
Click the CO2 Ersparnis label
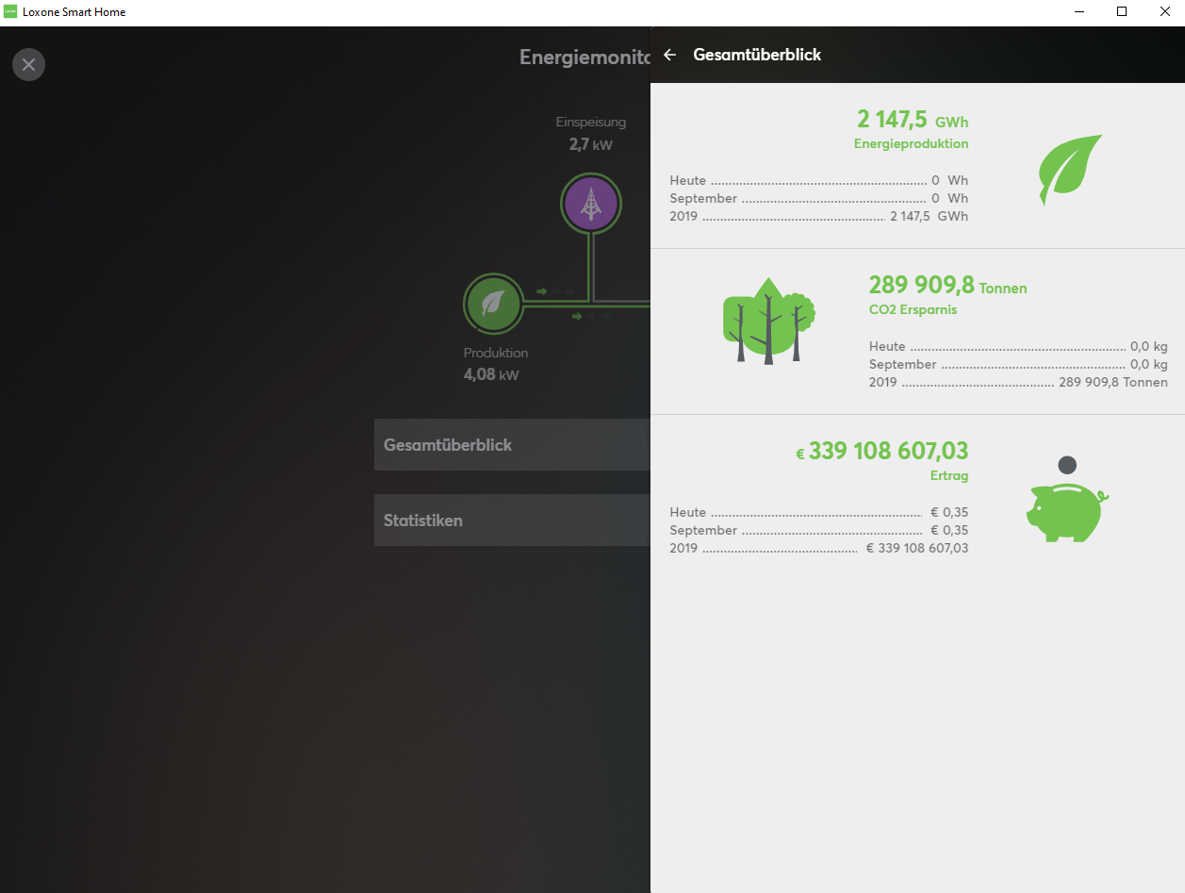click(x=913, y=309)
